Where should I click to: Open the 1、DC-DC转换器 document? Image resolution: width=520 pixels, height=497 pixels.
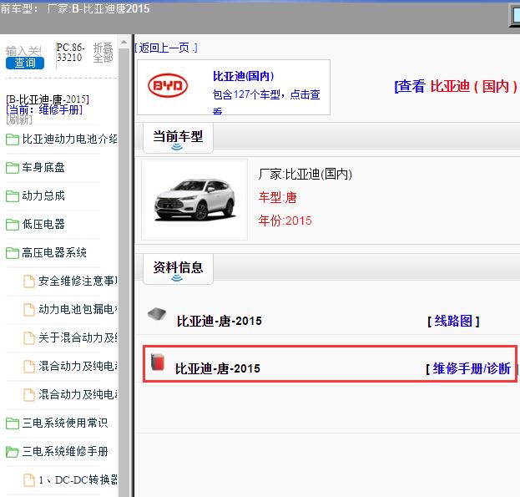78,479
